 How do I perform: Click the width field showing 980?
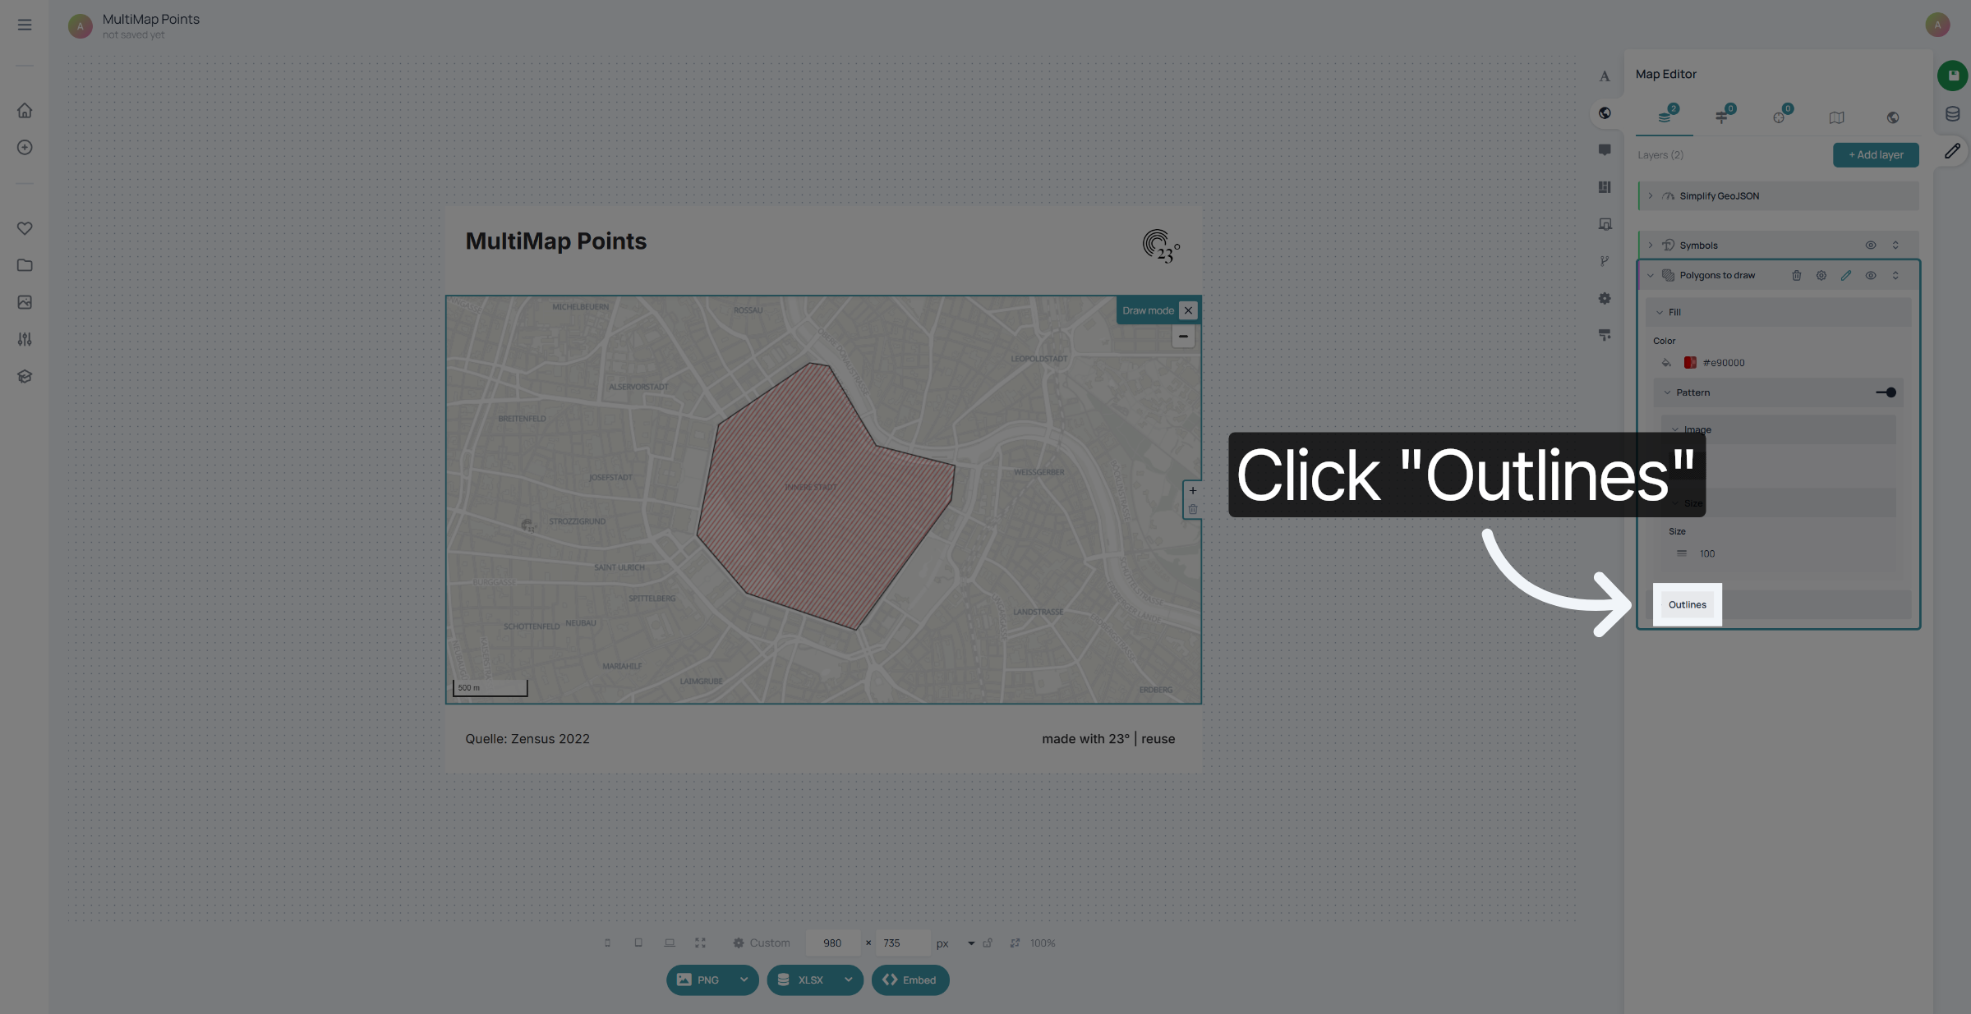pos(833,943)
